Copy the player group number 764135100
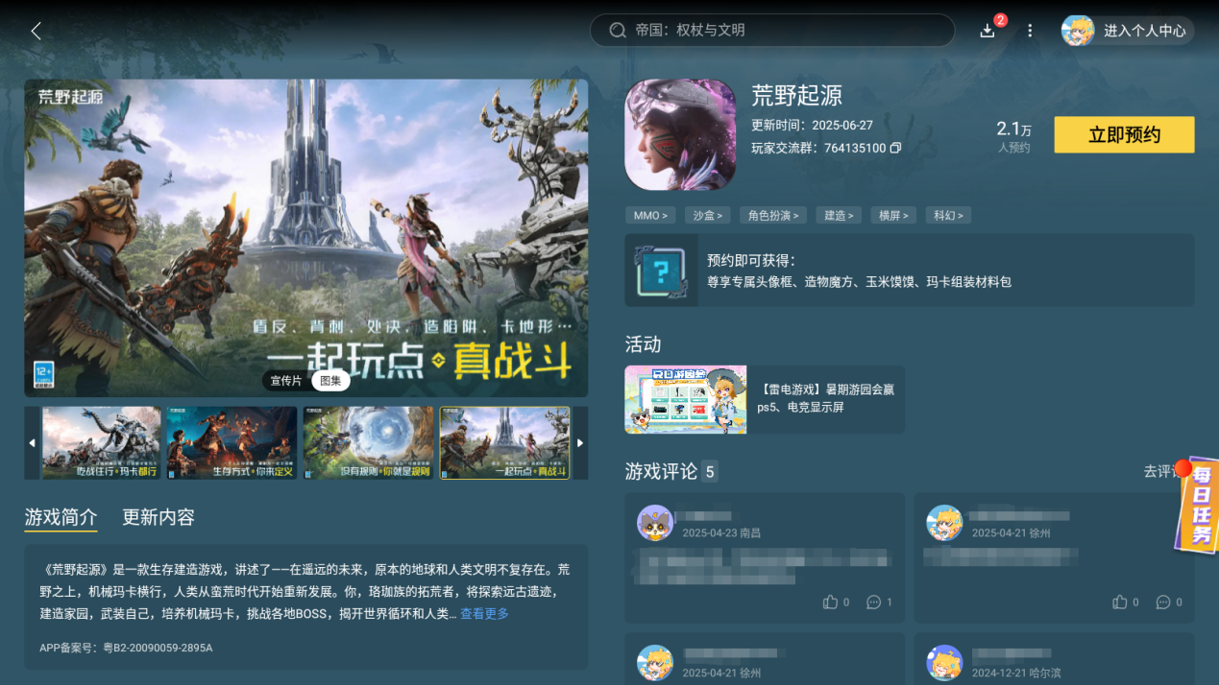This screenshot has width=1219, height=685. pyautogui.click(x=895, y=149)
